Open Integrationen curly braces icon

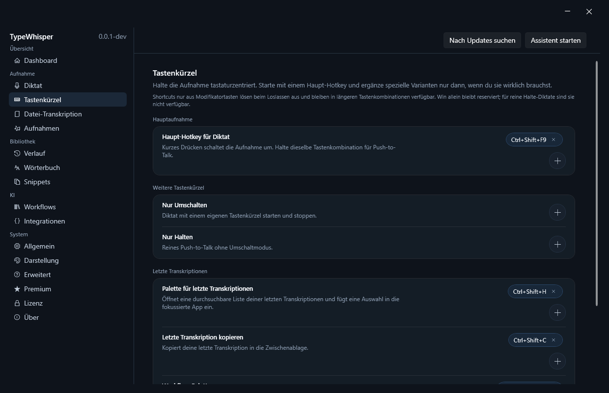point(17,221)
